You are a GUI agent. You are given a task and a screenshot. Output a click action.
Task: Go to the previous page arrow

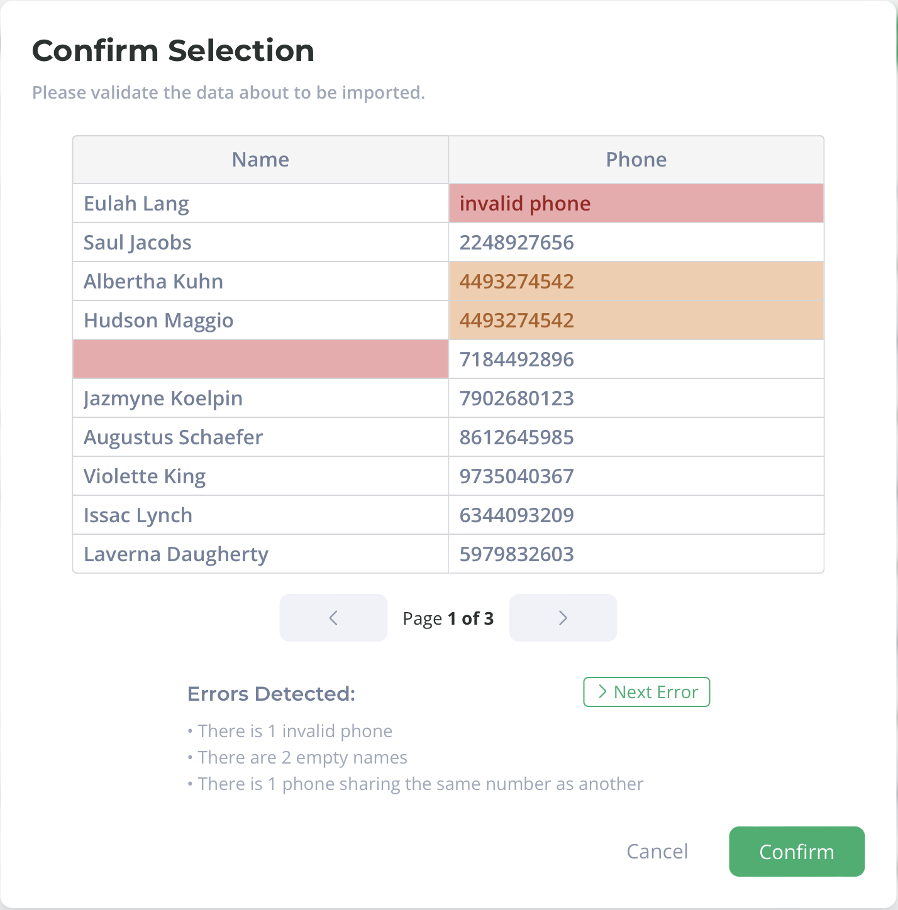click(x=333, y=618)
